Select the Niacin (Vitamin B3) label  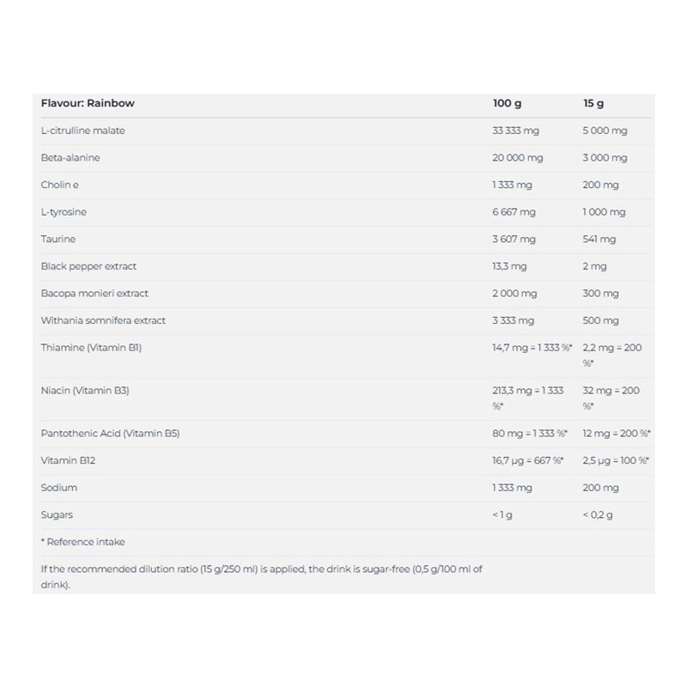85,391
